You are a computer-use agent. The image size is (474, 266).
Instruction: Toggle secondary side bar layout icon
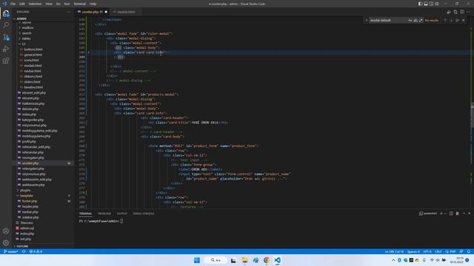[431, 4]
